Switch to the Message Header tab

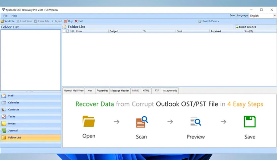point(120,91)
